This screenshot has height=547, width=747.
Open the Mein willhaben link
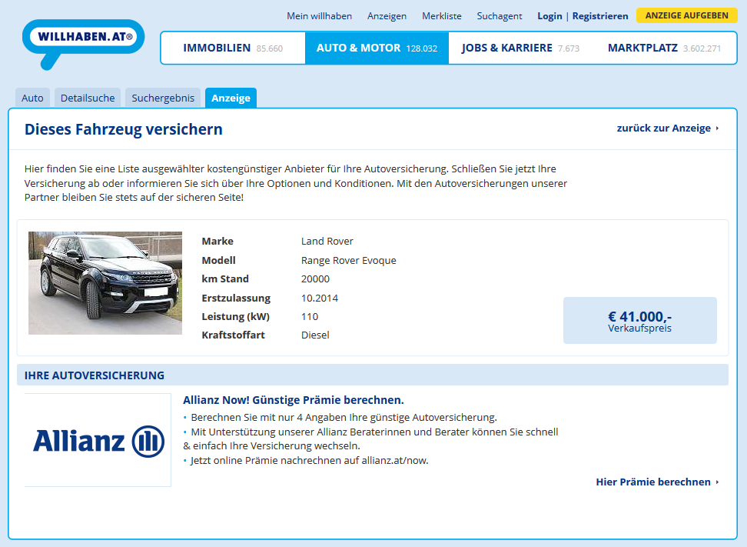(319, 15)
